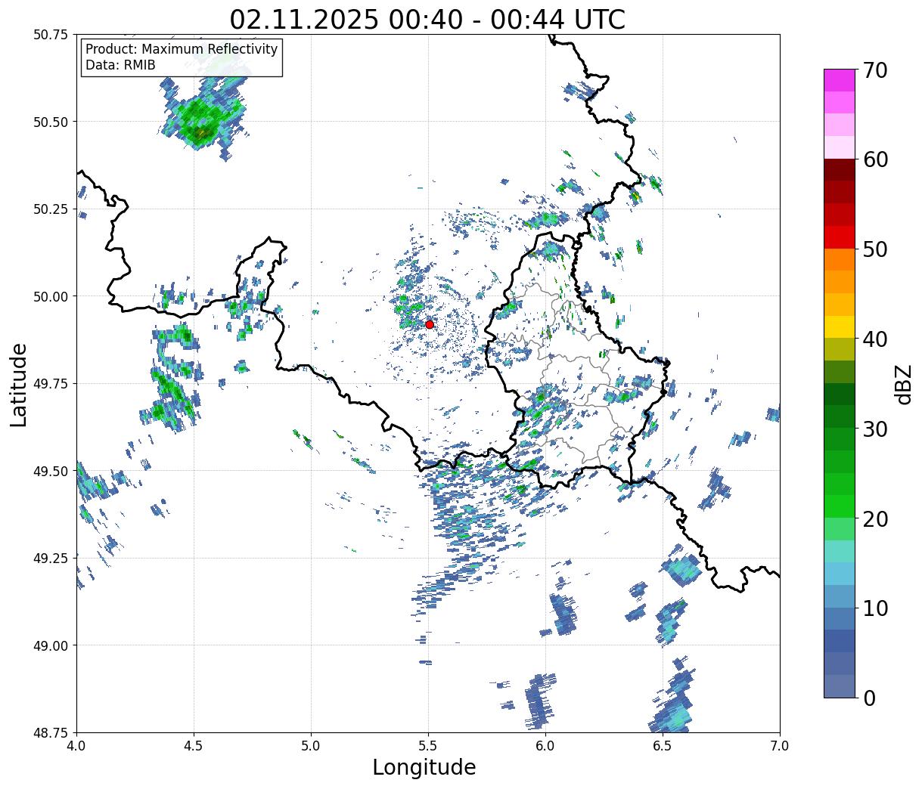Screen dimensions: 922x786
Task: Click the colorbar tick label 60
Action: tap(874, 159)
